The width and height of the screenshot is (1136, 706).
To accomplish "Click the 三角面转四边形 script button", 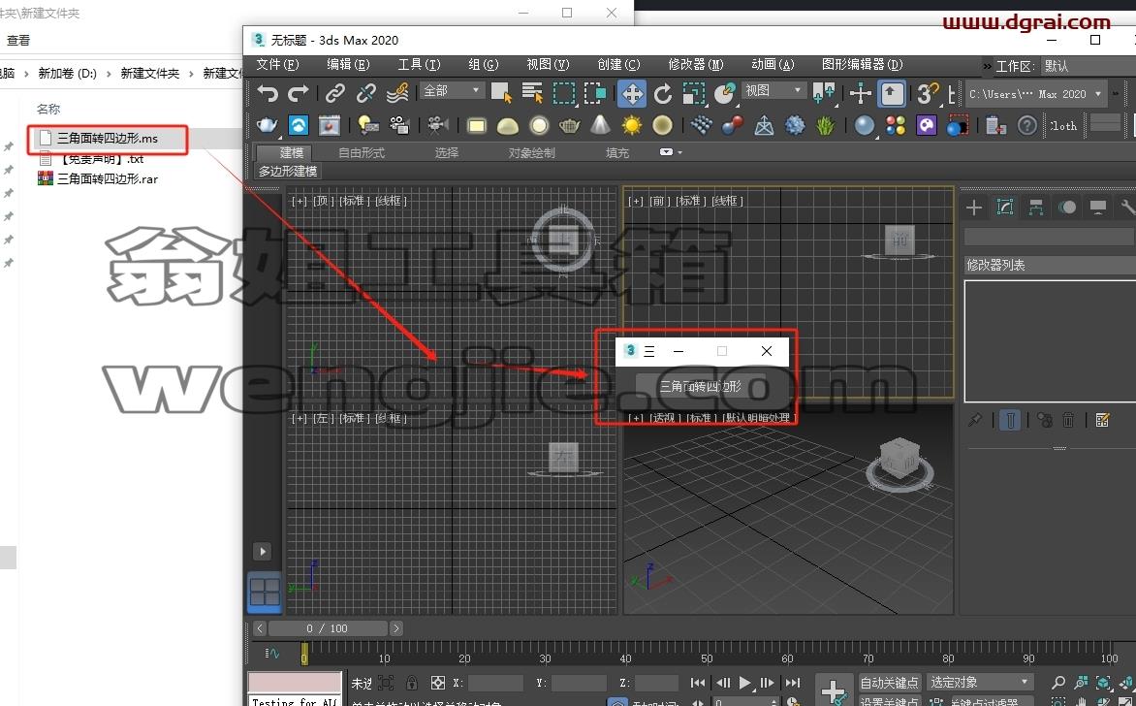I will pyautogui.click(x=701, y=386).
